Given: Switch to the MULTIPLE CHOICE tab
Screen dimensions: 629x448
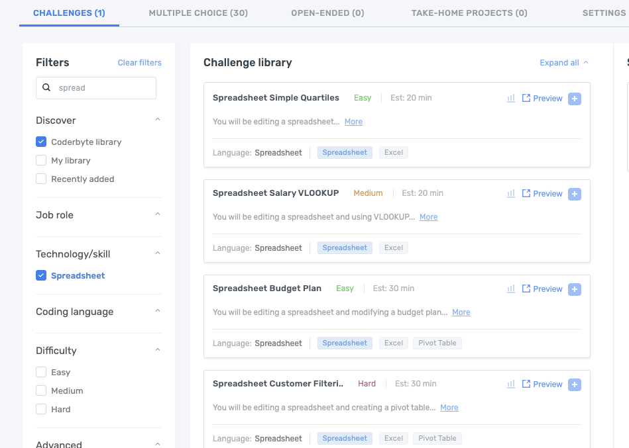Looking at the screenshot, I should click(198, 13).
